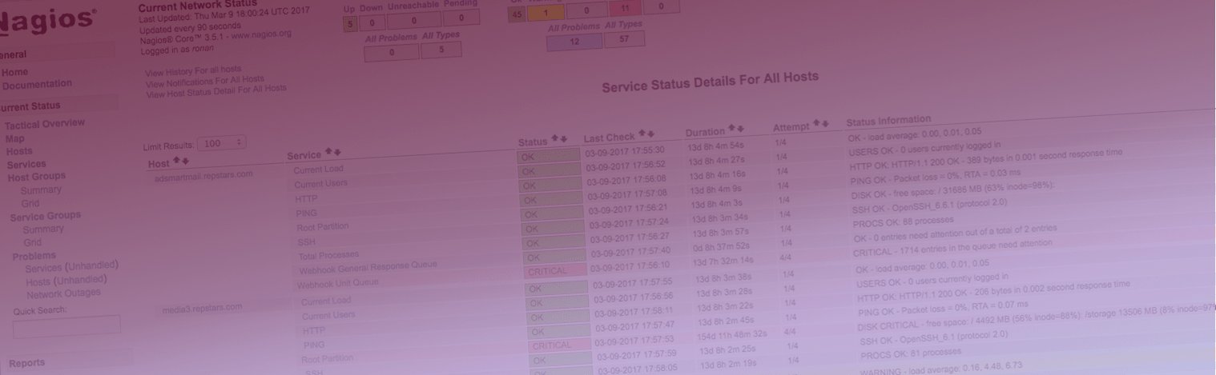Click the host Down count box

372,23
